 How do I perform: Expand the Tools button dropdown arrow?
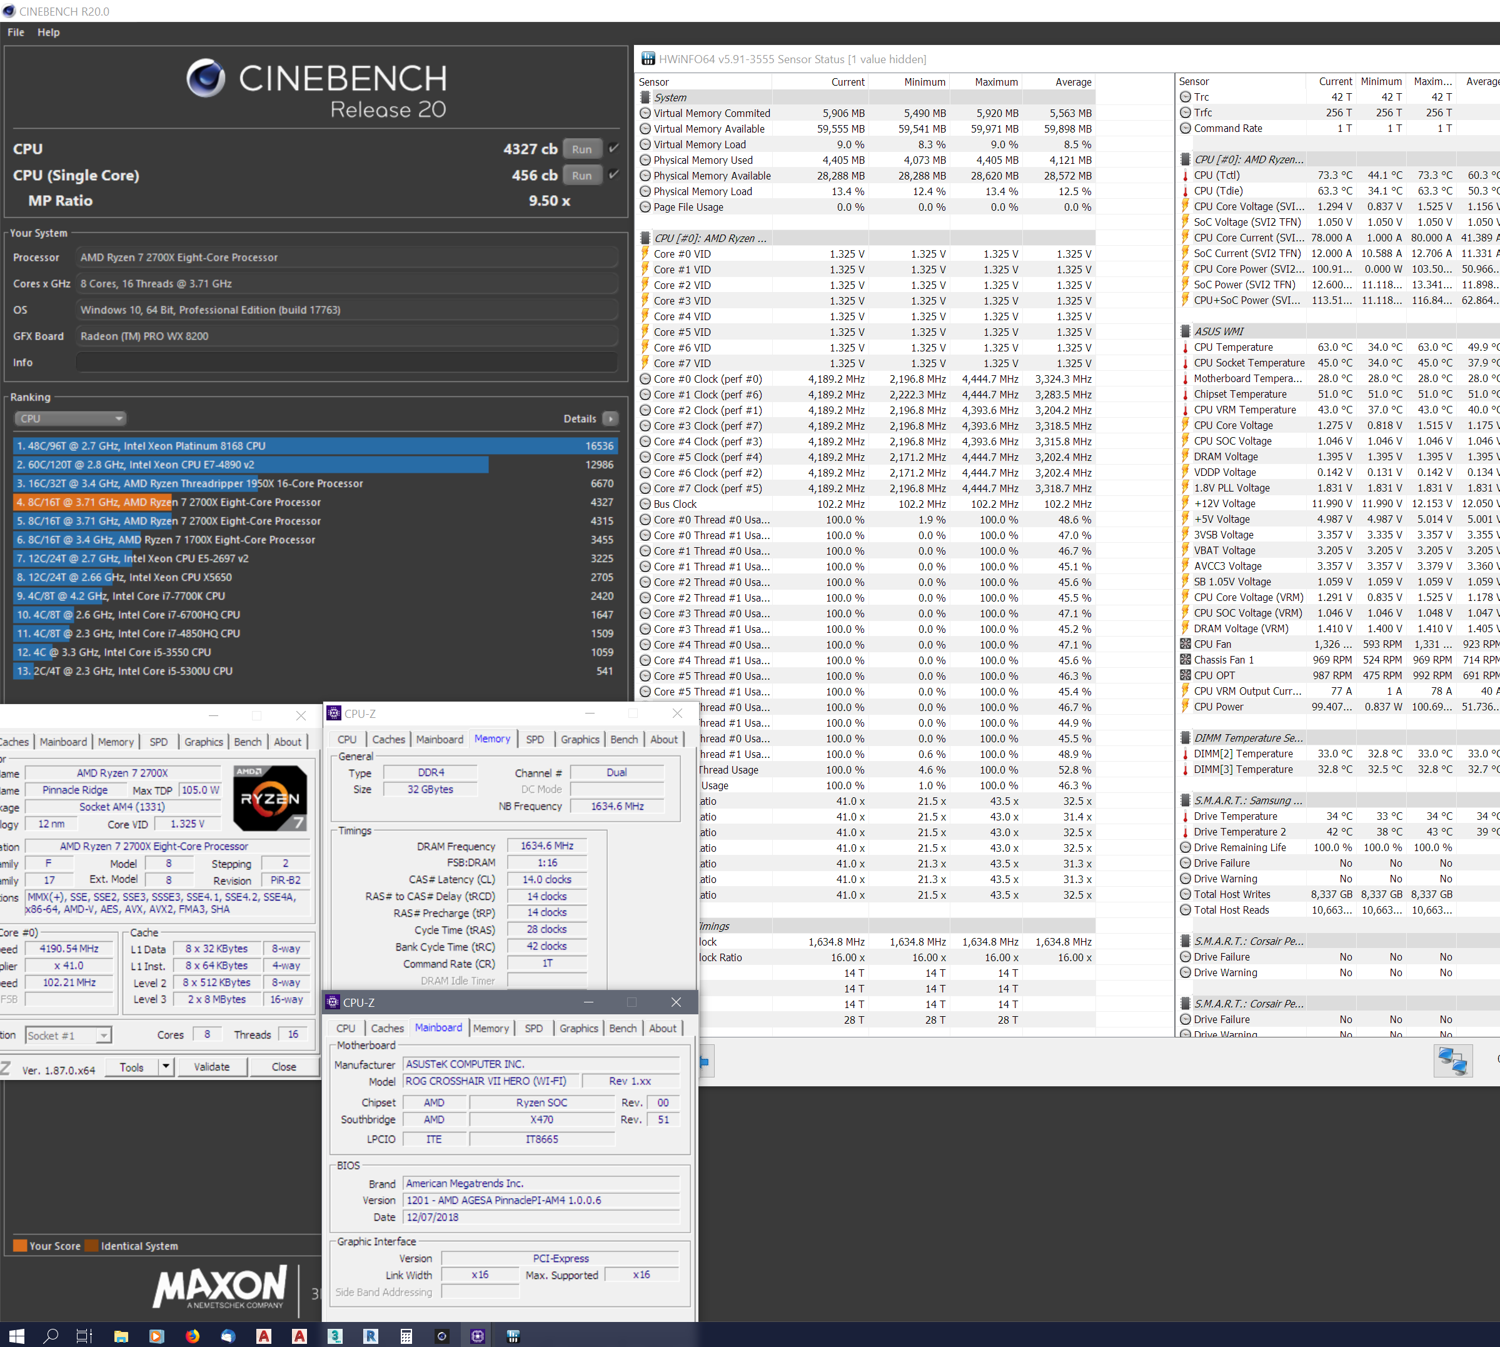point(166,1066)
